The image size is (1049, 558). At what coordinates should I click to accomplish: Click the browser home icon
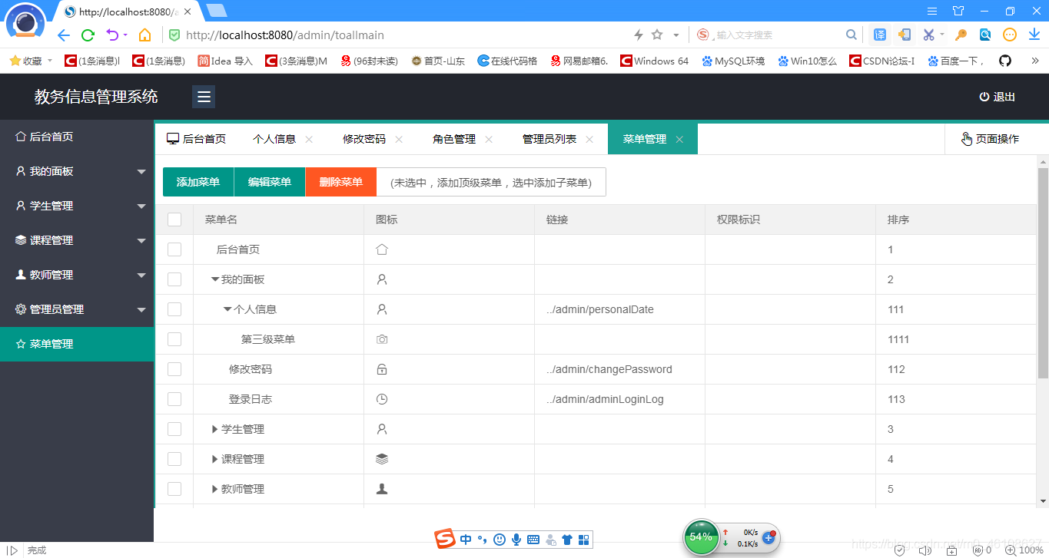coord(144,35)
